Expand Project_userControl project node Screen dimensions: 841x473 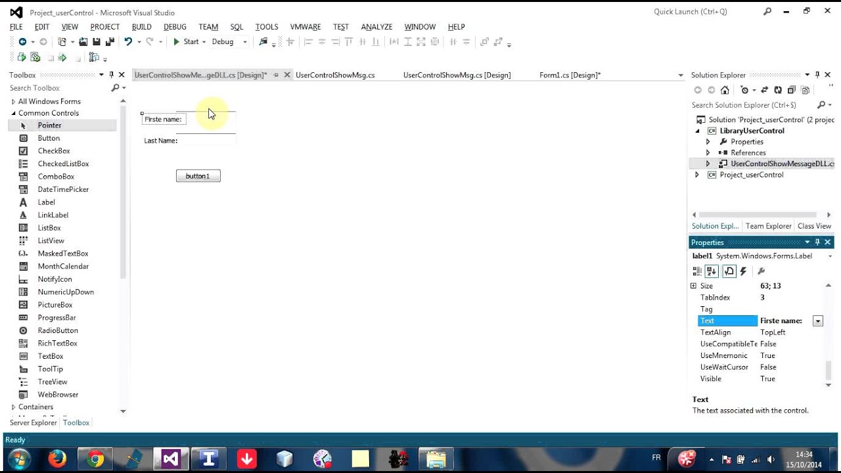point(697,175)
